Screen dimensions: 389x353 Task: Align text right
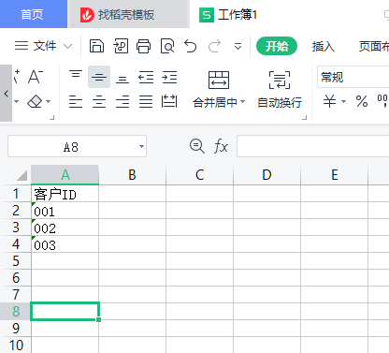(x=122, y=101)
